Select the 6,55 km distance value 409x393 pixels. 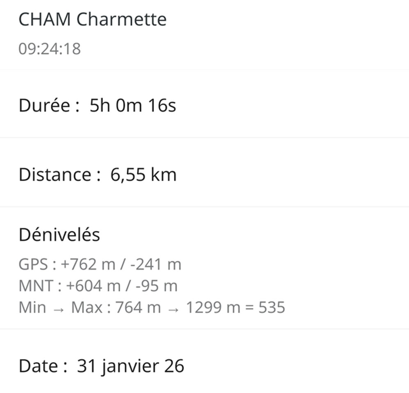[144, 175]
